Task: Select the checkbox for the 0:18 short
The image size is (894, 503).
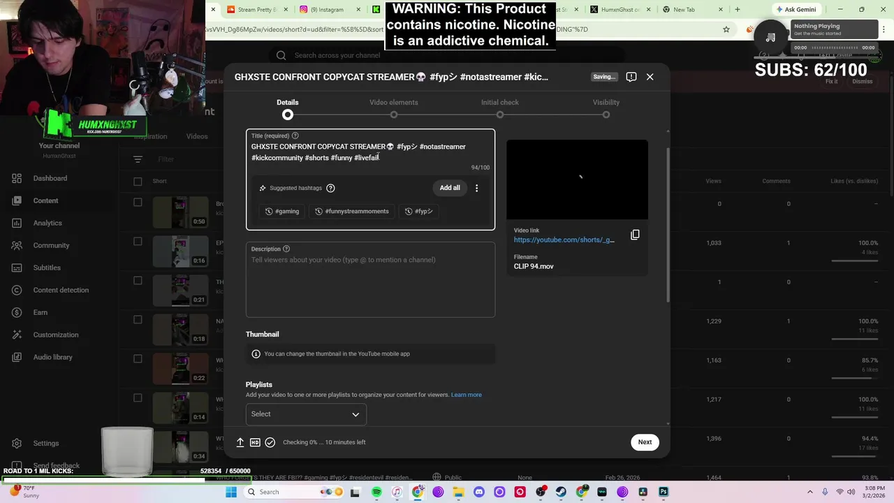Action: (138, 320)
